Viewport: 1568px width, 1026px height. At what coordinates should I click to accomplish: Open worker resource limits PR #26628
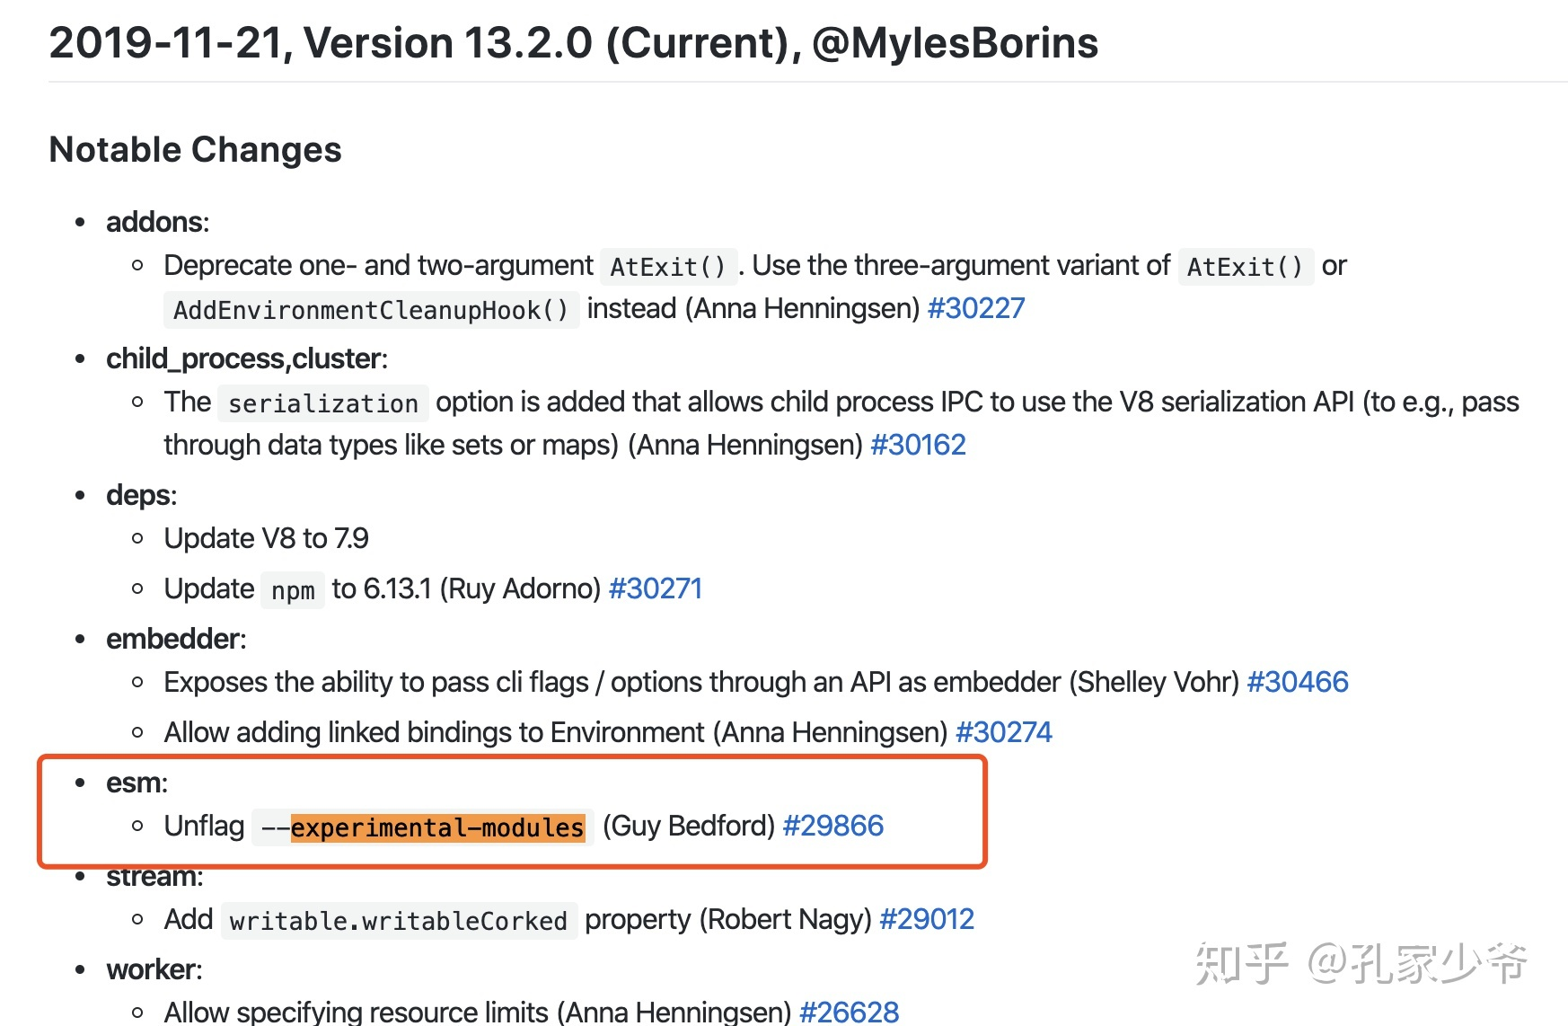(x=848, y=1013)
